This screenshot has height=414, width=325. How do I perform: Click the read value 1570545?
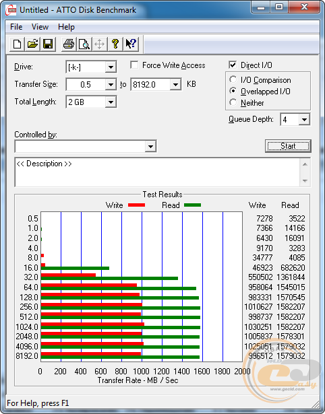291,298
